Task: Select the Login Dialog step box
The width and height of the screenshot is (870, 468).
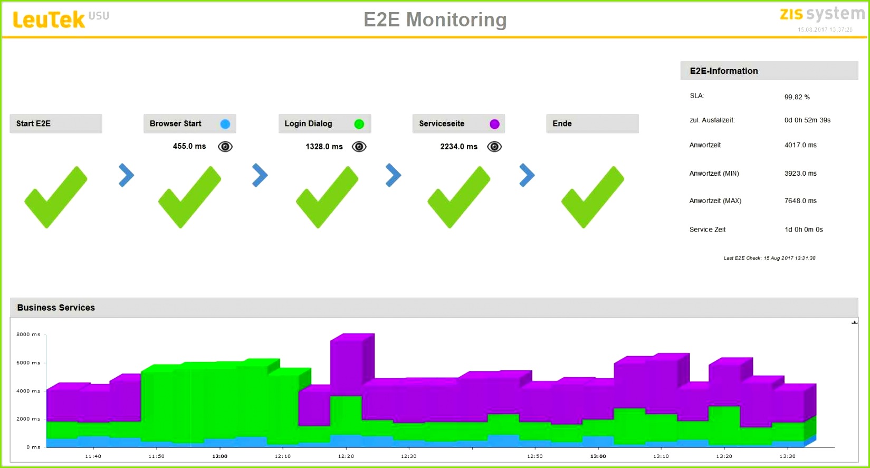Action: coord(325,123)
